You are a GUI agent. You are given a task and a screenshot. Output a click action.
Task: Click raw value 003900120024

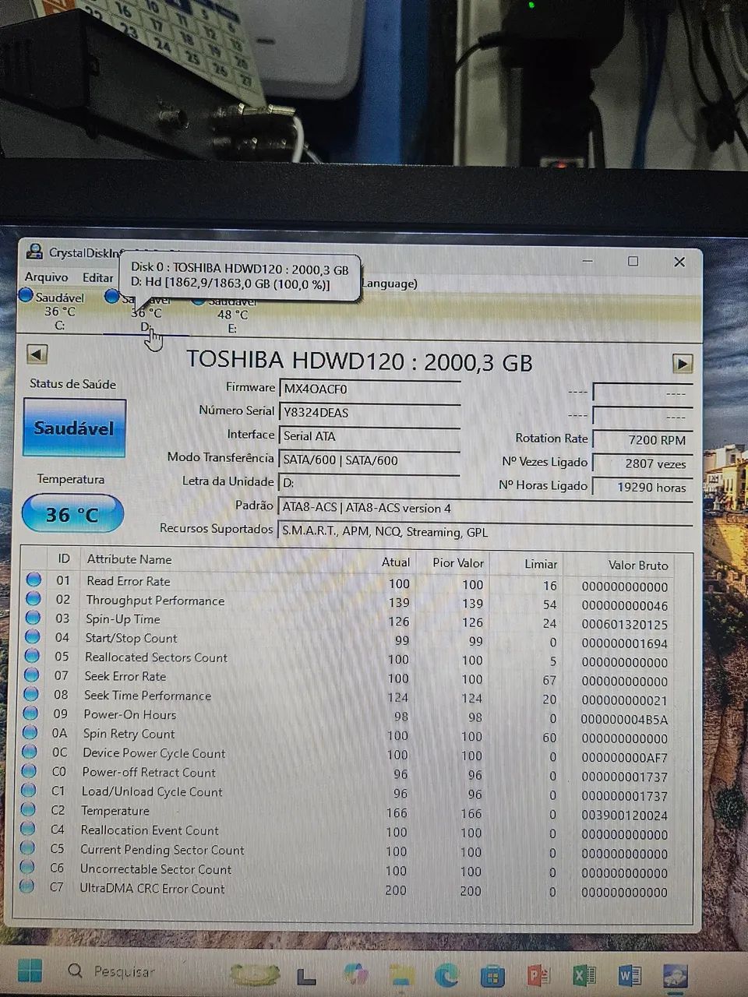625,816
